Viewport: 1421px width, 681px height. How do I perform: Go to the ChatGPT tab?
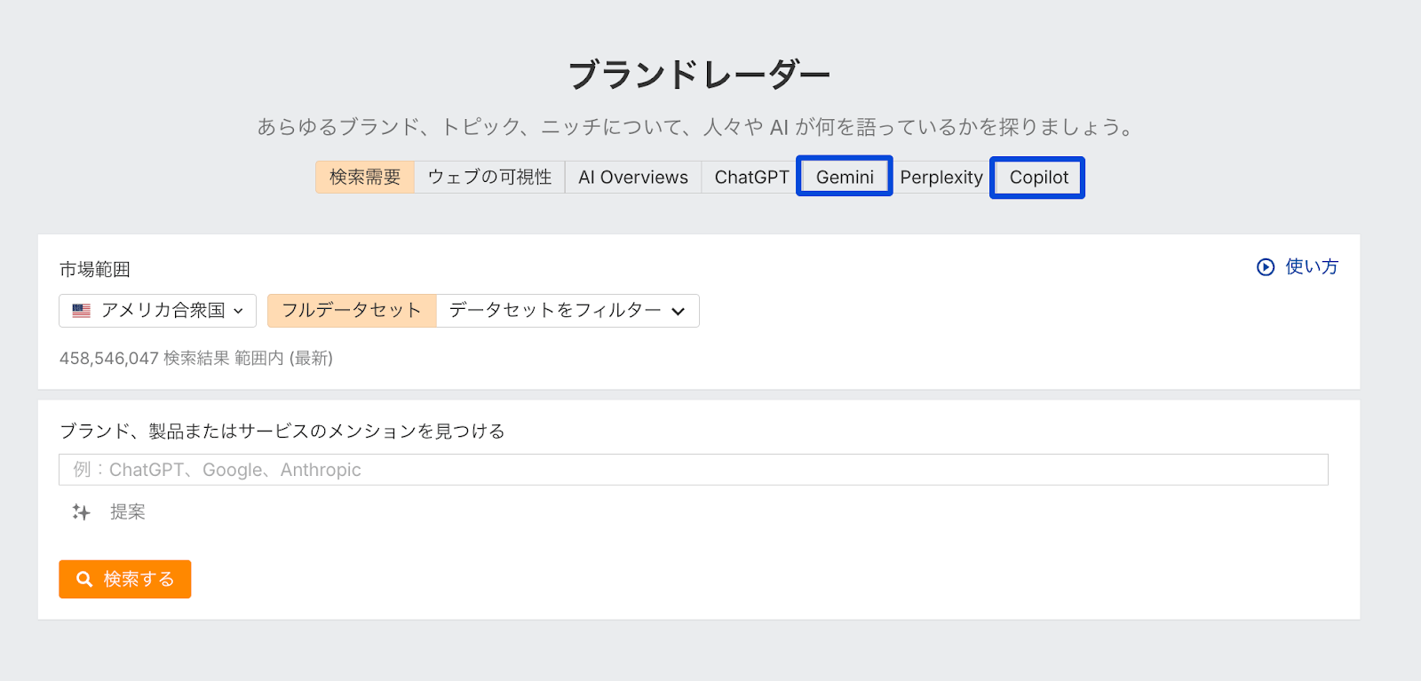pyautogui.click(x=751, y=178)
